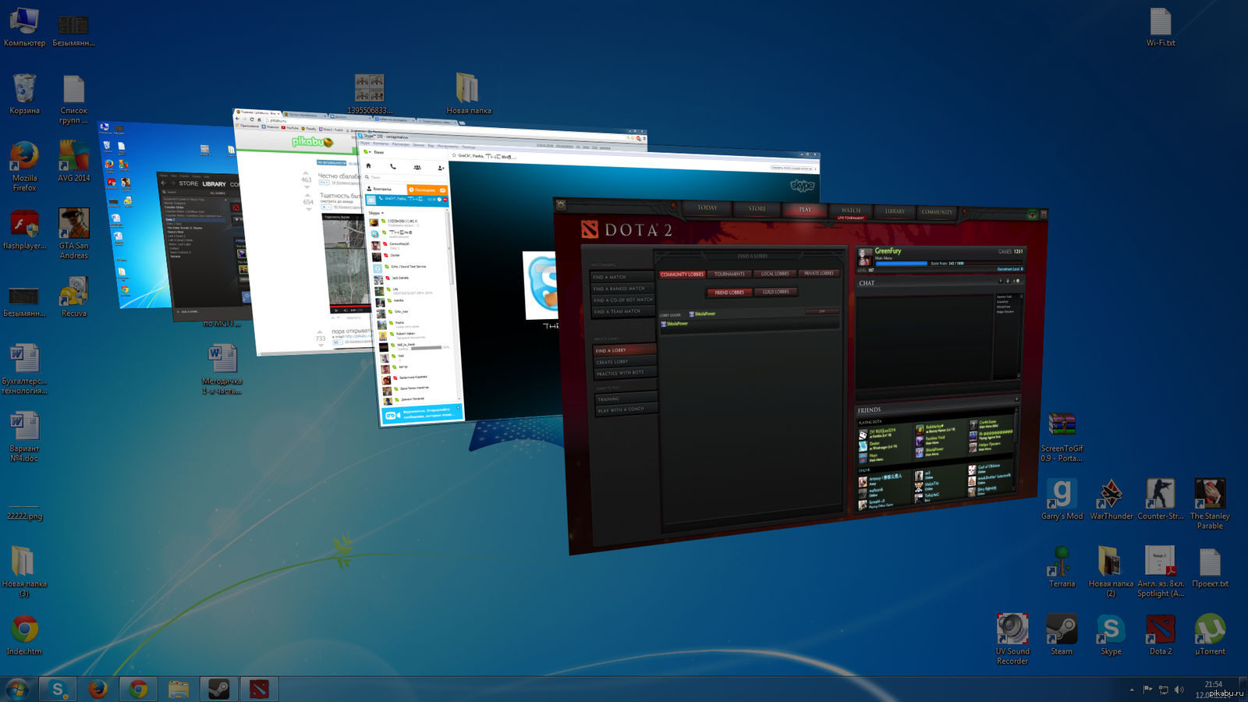Open the Список групп text file
This screenshot has height=702, width=1248.
(x=73, y=99)
